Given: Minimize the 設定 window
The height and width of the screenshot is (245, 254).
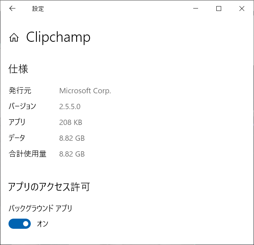Looking at the screenshot, I should [x=196, y=8].
